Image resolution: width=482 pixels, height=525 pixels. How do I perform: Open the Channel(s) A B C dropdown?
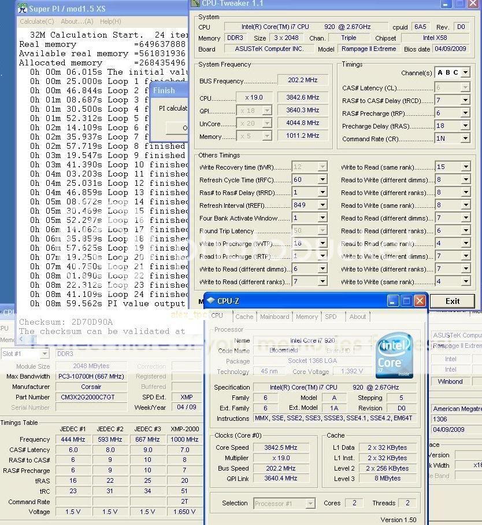465,72
